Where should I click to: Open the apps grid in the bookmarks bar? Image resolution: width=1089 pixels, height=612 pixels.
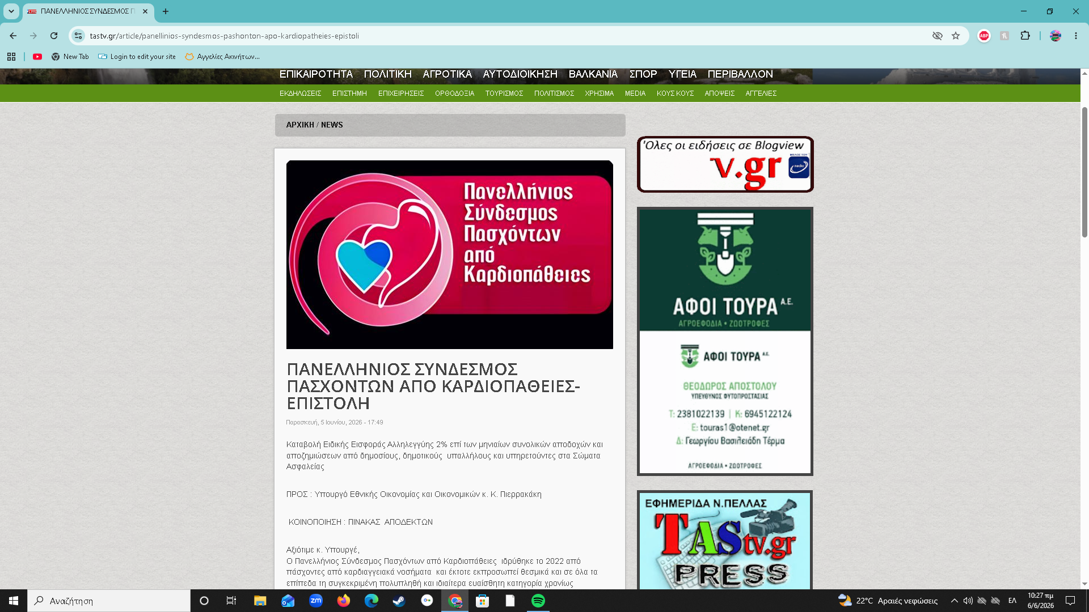click(x=11, y=57)
